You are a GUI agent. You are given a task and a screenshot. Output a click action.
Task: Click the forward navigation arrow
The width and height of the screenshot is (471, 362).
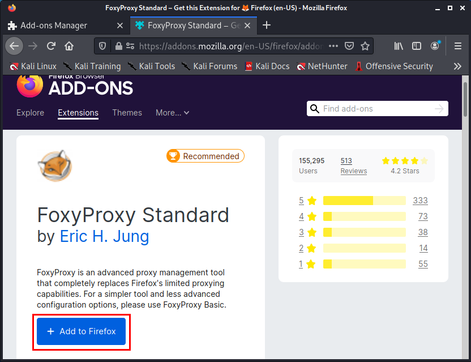pos(33,46)
